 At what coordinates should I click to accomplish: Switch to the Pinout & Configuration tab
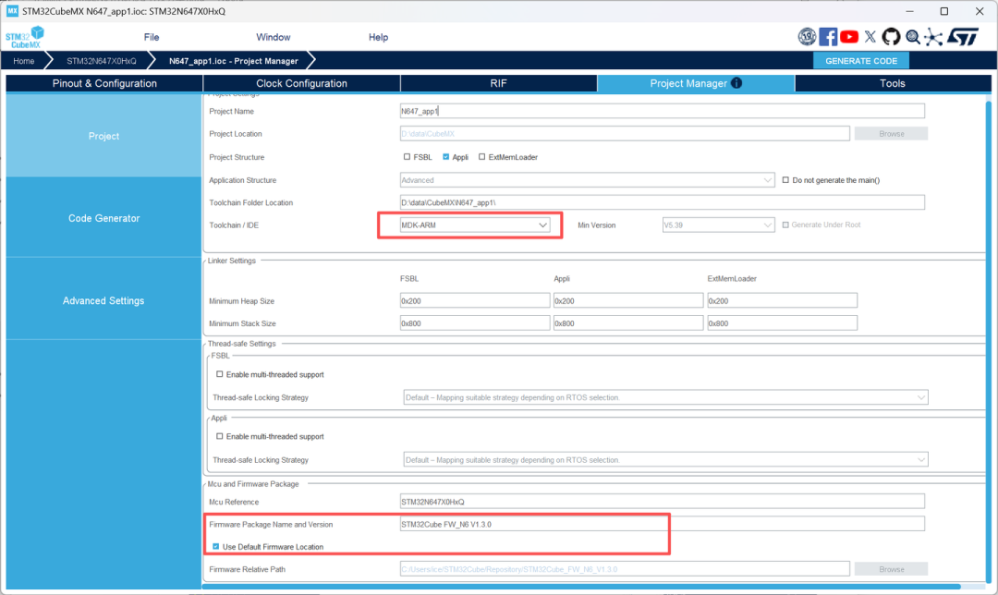click(104, 83)
